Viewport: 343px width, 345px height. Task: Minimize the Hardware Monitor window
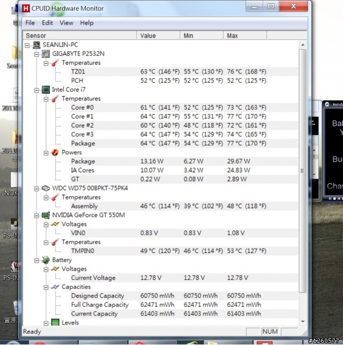tap(254, 6)
